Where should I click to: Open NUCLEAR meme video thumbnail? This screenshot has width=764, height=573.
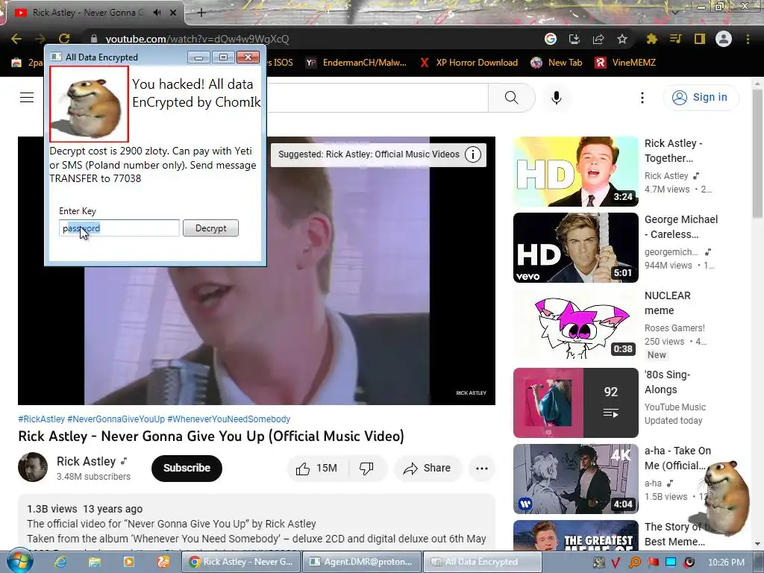pos(575,324)
